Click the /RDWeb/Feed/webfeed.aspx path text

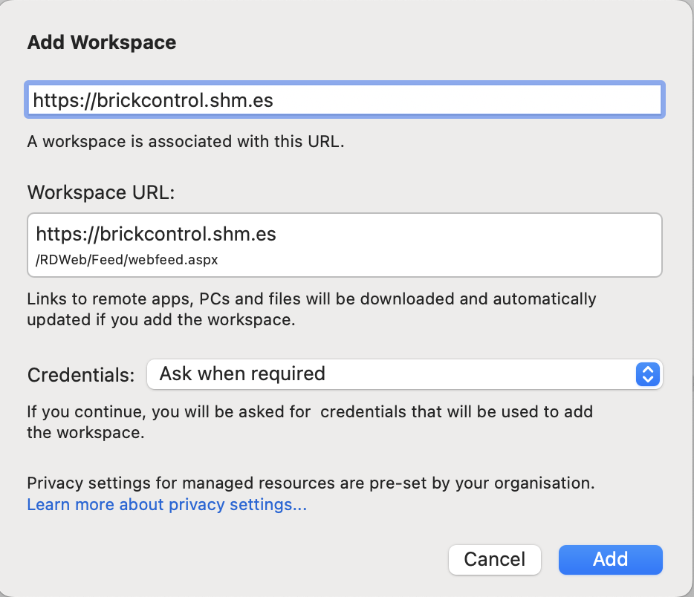point(127,260)
